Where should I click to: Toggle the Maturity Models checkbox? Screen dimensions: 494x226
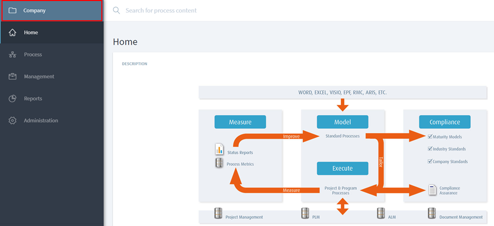click(x=430, y=136)
